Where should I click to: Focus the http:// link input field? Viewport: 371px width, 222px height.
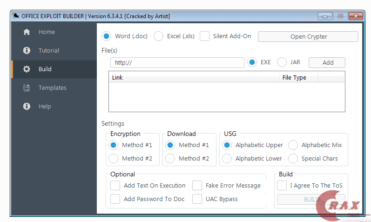pos(177,62)
